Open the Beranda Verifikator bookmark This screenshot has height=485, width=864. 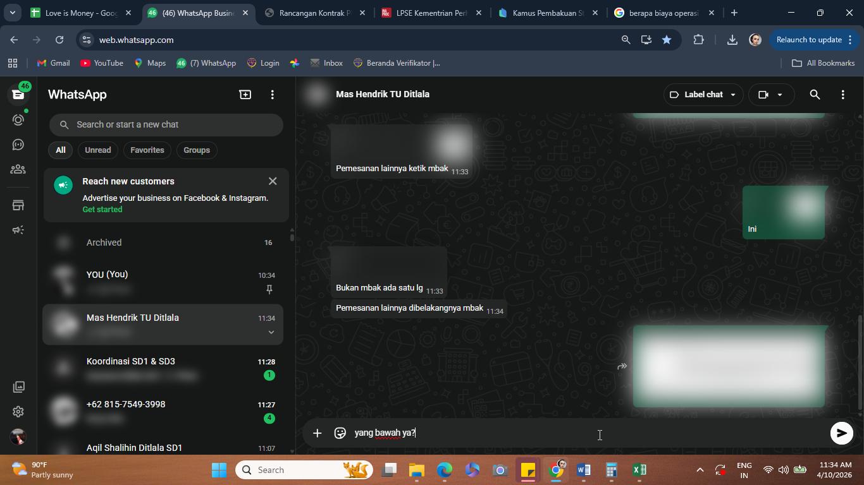(x=397, y=63)
